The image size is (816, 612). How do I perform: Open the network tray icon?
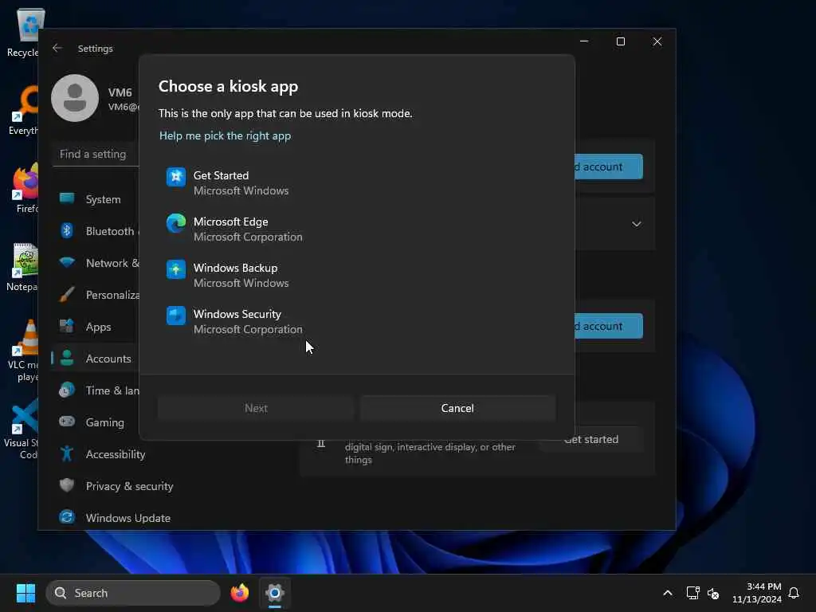(x=692, y=593)
